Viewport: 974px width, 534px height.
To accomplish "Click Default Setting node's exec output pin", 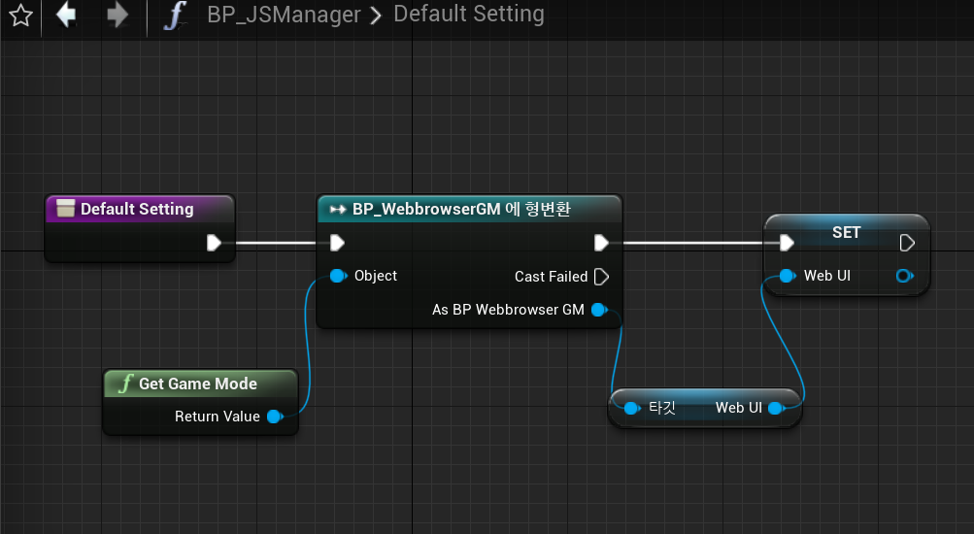I will [215, 243].
